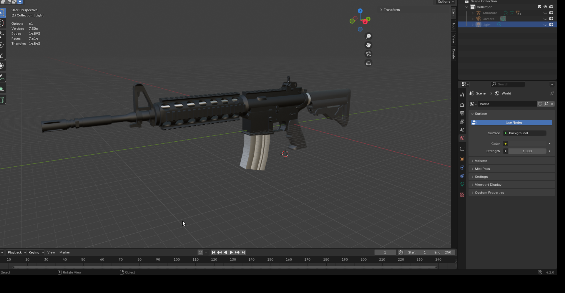Open the Object Constraints properties tab
Screen dimensions: 565x293
[x=462, y=176]
